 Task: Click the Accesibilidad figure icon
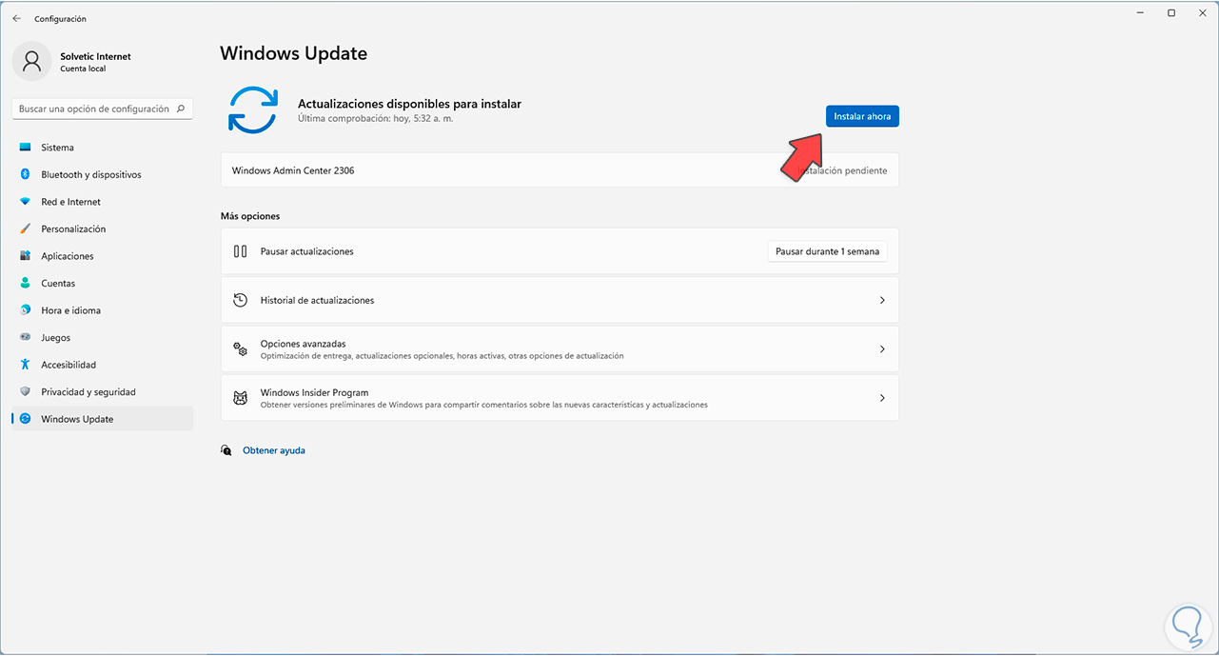point(25,365)
